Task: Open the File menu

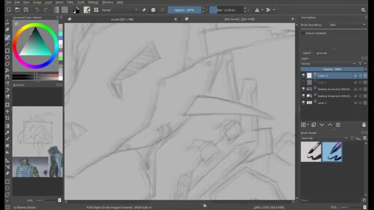Action: 9,2
